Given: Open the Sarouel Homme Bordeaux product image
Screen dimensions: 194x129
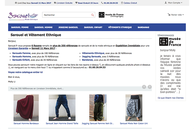Looking at the screenshot, I should click(26, 108).
